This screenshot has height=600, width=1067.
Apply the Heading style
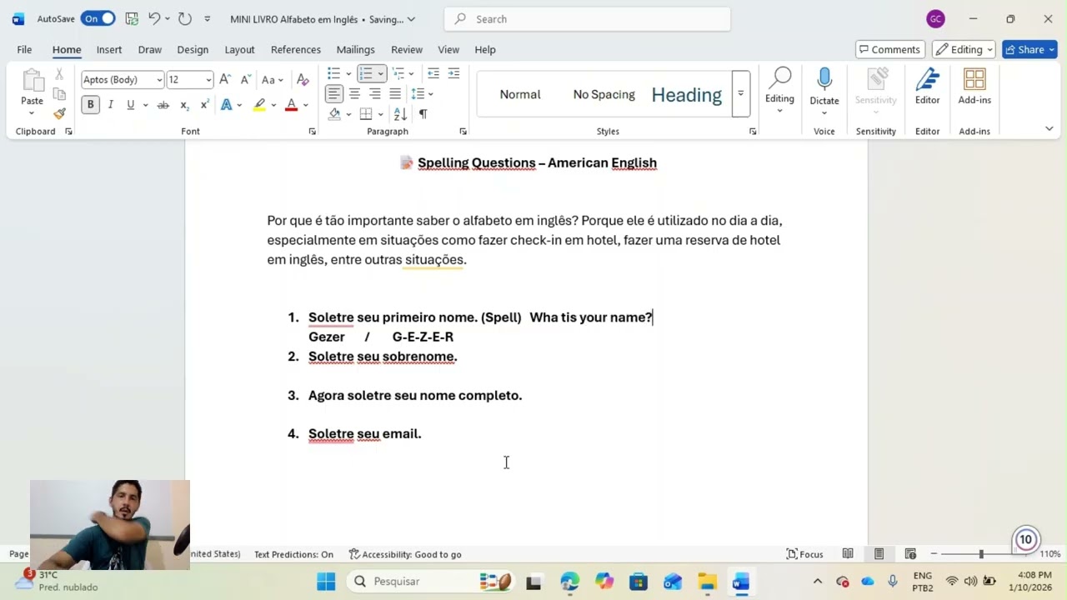coord(686,94)
